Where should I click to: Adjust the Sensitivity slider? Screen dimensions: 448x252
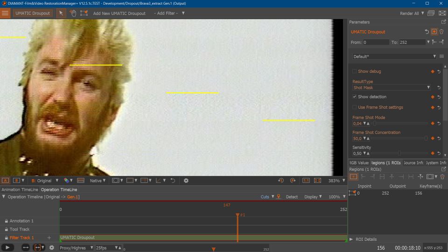[x=400, y=154]
